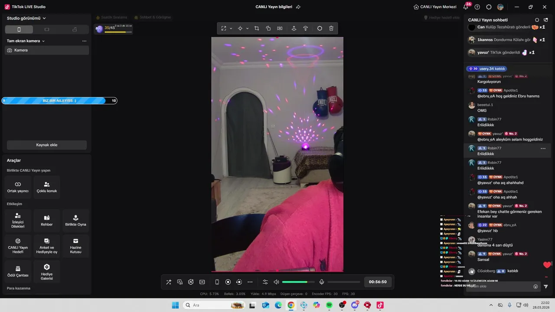The height and width of the screenshot is (312, 555).
Task: Select the align/center source tool
Action: pos(240,28)
